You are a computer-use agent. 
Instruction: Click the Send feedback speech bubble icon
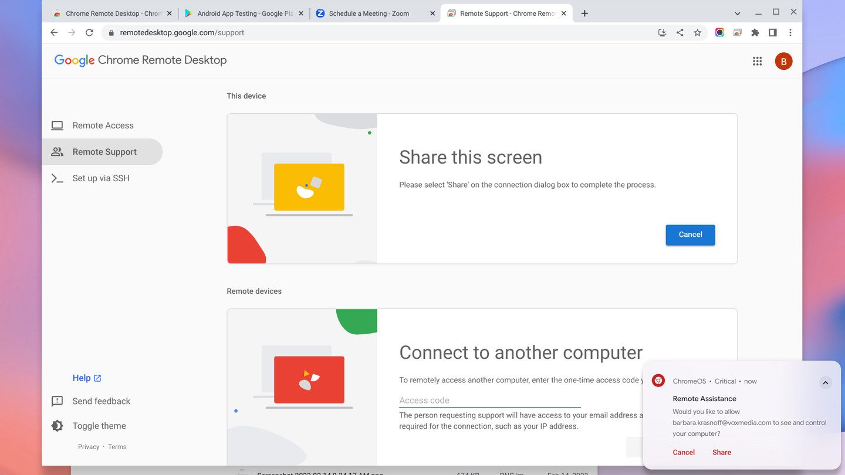(57, 401)
